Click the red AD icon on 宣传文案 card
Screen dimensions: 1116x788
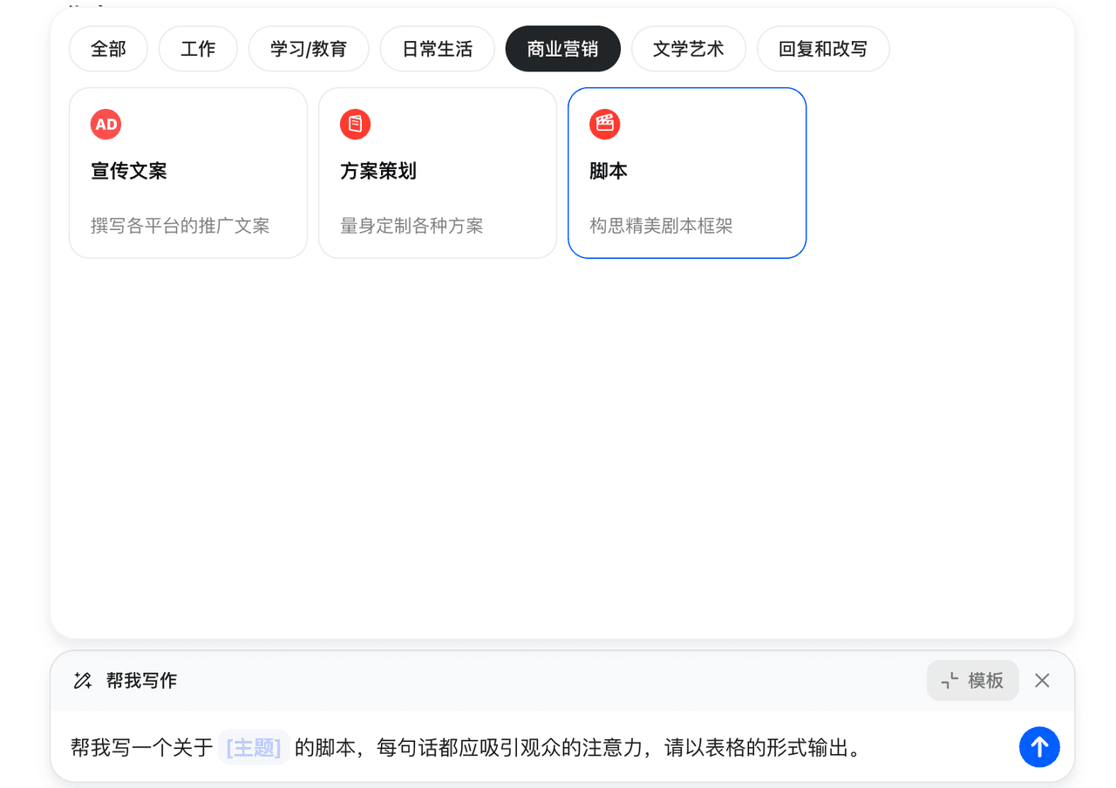point(105,124)
